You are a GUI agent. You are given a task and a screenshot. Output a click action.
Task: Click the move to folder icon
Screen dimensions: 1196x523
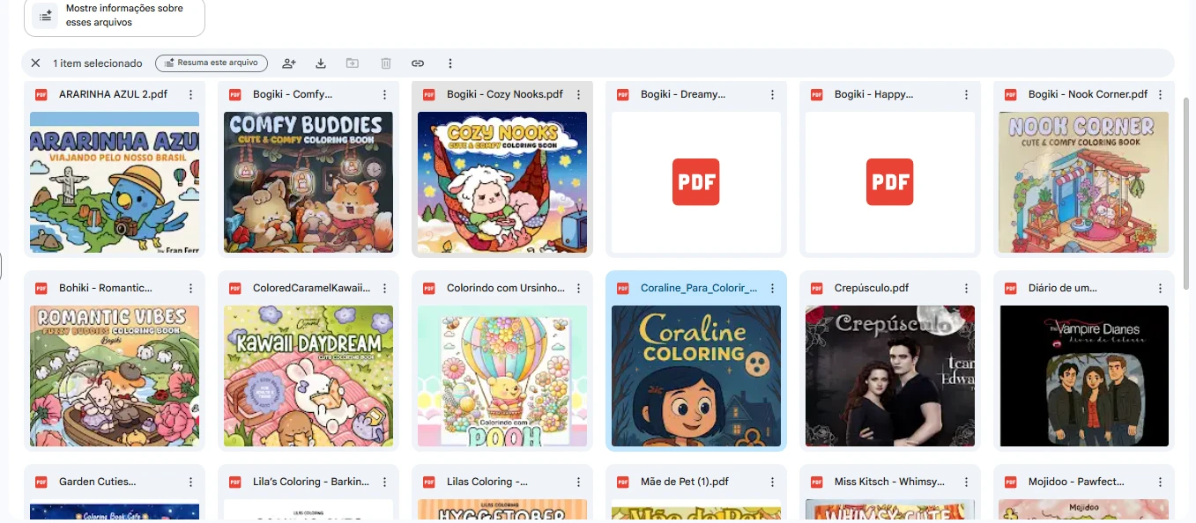pyautogui.click(x=353, y=63)
